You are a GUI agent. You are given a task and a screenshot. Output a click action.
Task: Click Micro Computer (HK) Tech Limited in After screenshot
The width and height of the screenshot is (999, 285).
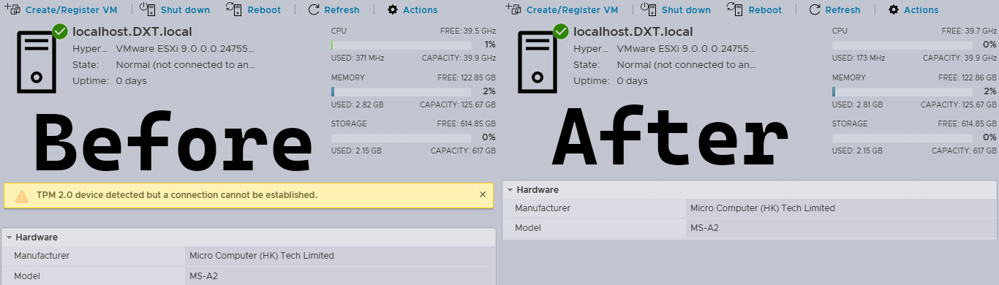coord(763,208)
